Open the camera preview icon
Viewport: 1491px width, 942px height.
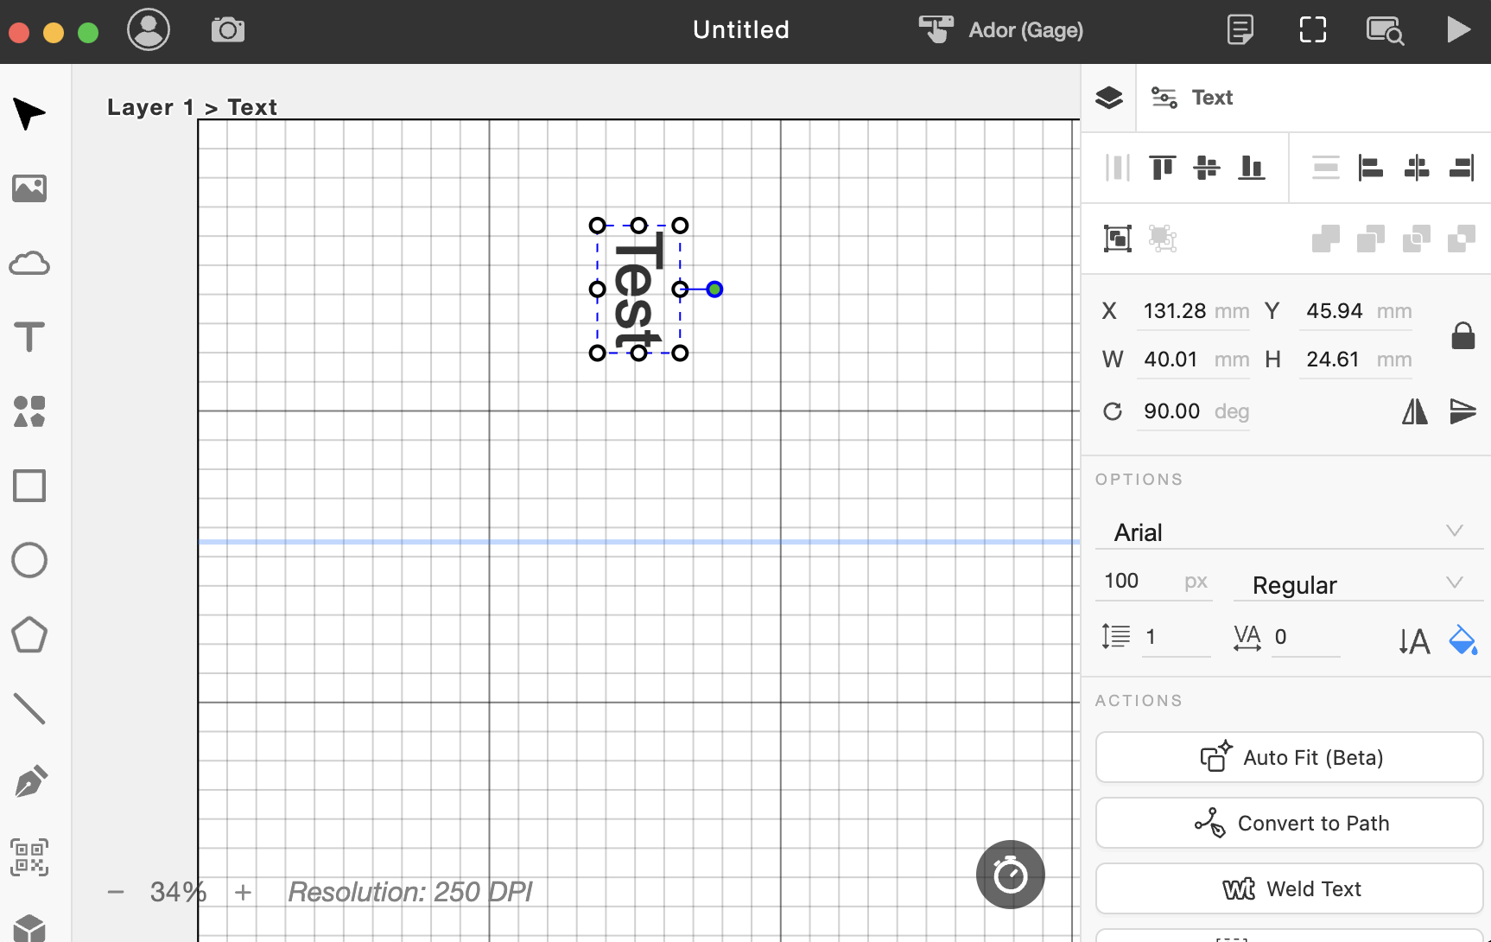pyautogui.click(x=228, y=30)
